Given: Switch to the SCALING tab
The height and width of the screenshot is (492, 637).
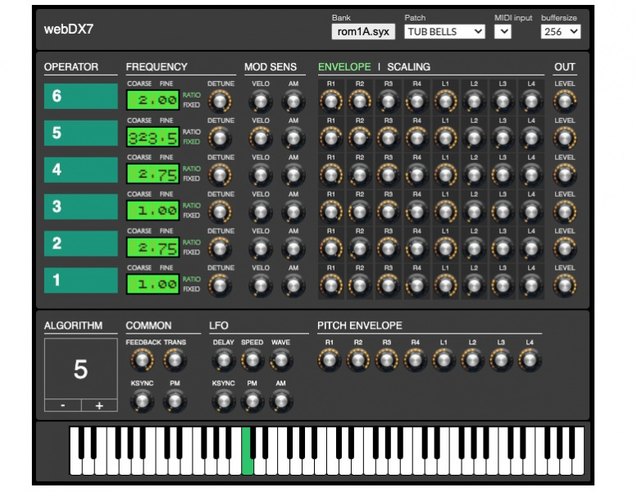Looking at the screenshot, I should 408,67.
